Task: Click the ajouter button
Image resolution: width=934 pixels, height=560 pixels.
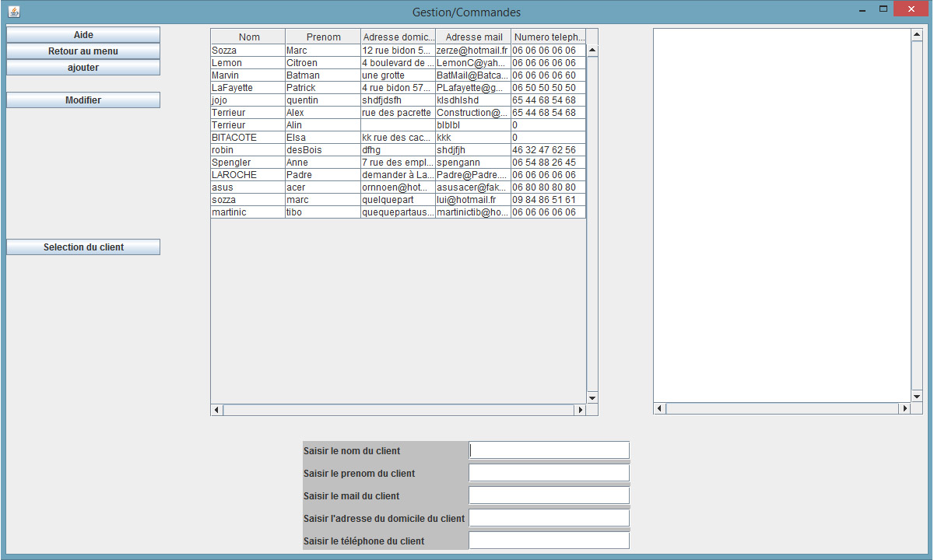Action: 83,68
